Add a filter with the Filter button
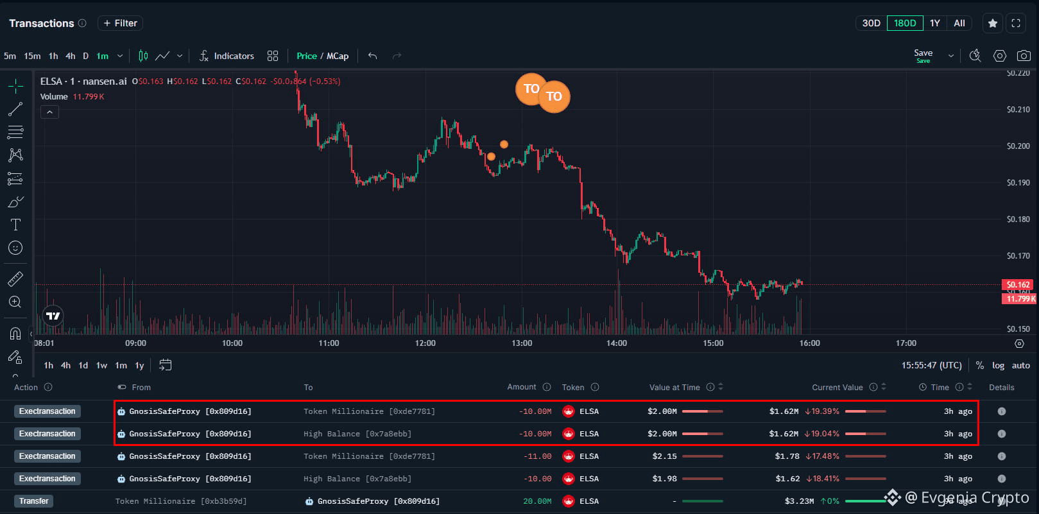The width and height of the screenshot is (1039, 514). [120, 23]
